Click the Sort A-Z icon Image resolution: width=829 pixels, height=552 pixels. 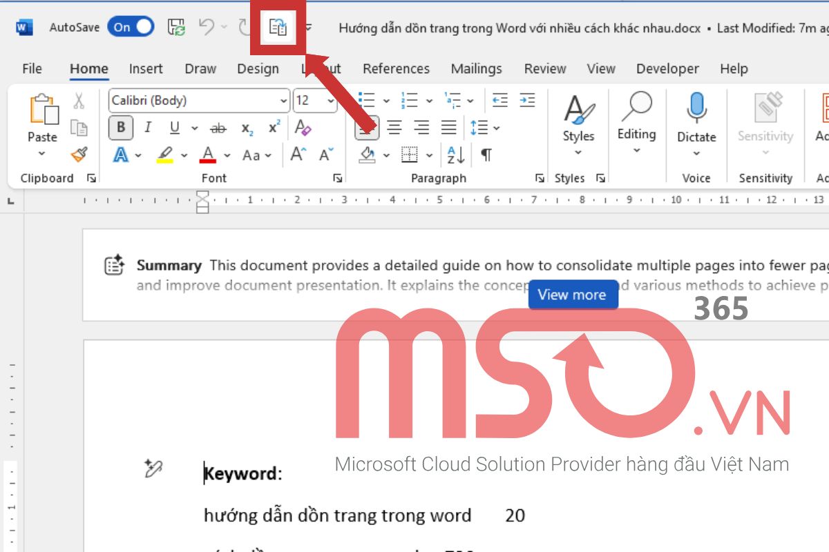pos(455,155)
